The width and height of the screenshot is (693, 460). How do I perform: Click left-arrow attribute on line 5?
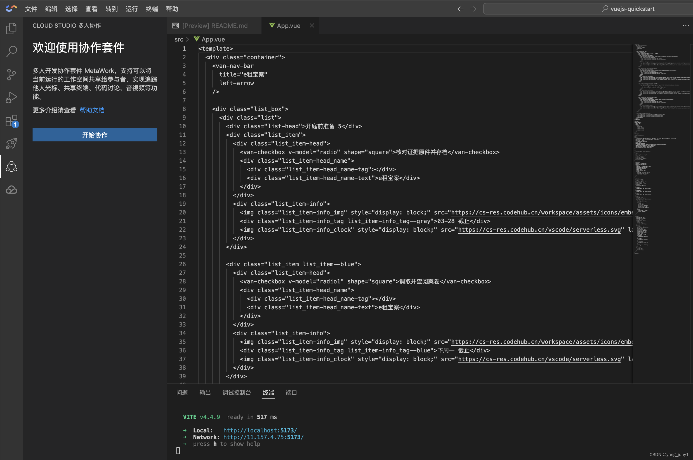click(237, 83)
